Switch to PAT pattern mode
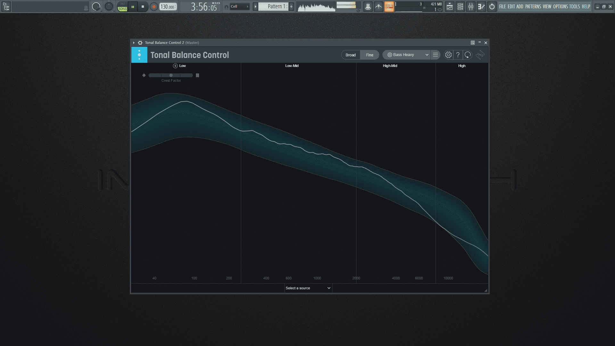 pyautogui.click(x=123, y=4)
